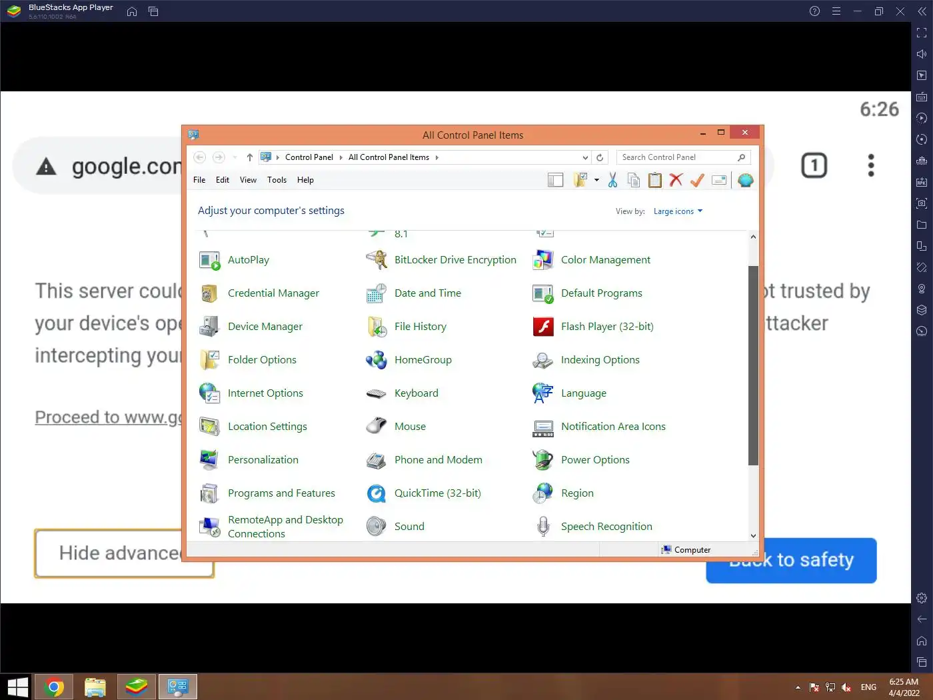Toggle the preview pane toolbar icon
Screen dimensions: 933x700
(556, 180)
